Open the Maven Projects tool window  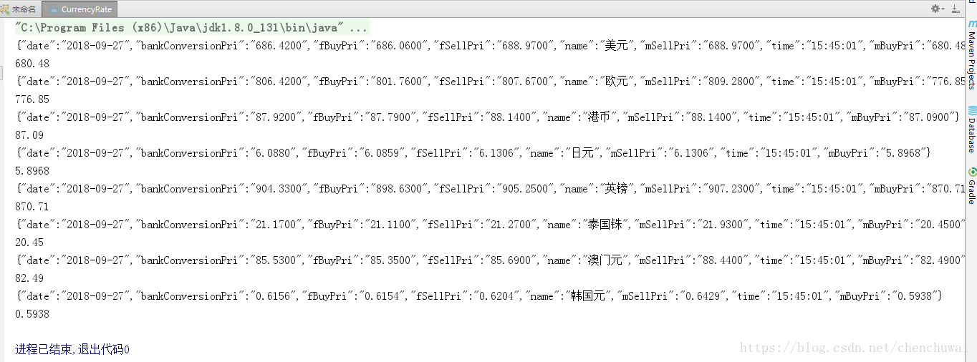pos(972,60)
